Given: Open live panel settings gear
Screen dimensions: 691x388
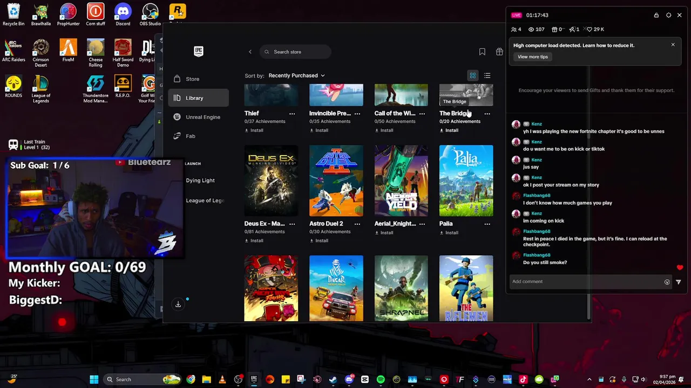Looking at the screenshot, I should [668, 15].
